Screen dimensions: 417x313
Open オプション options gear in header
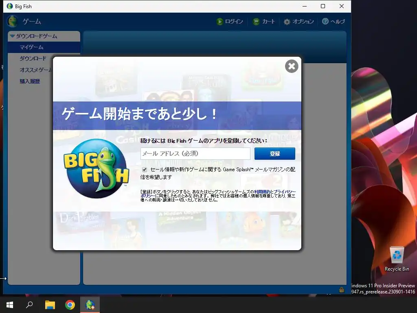tap(298, 21)
